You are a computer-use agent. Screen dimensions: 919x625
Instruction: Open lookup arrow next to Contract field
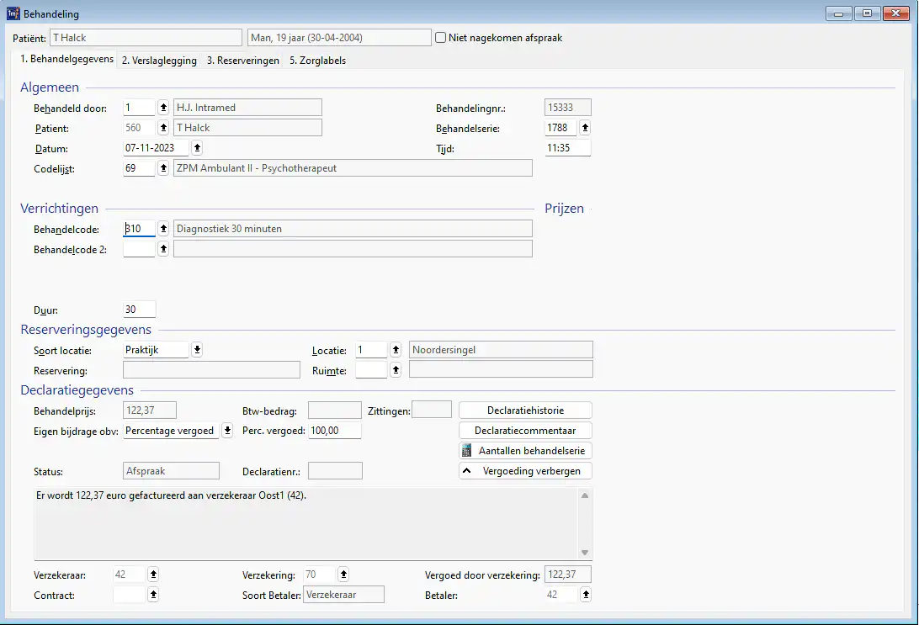153,595
